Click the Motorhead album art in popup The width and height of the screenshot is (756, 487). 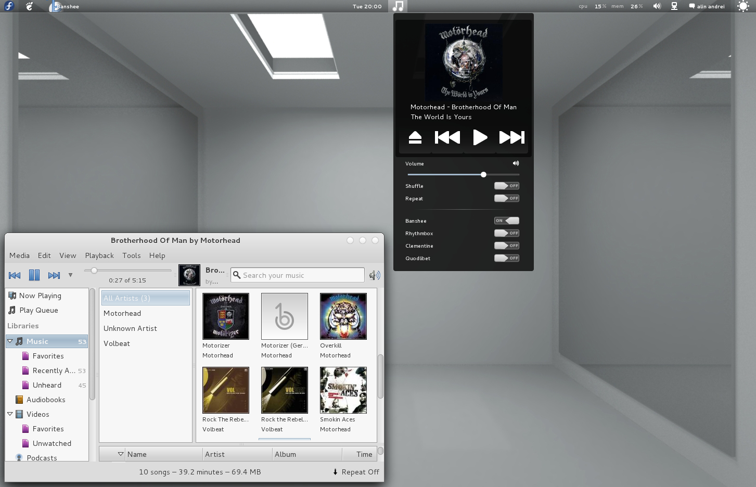[x=464, y=61]
